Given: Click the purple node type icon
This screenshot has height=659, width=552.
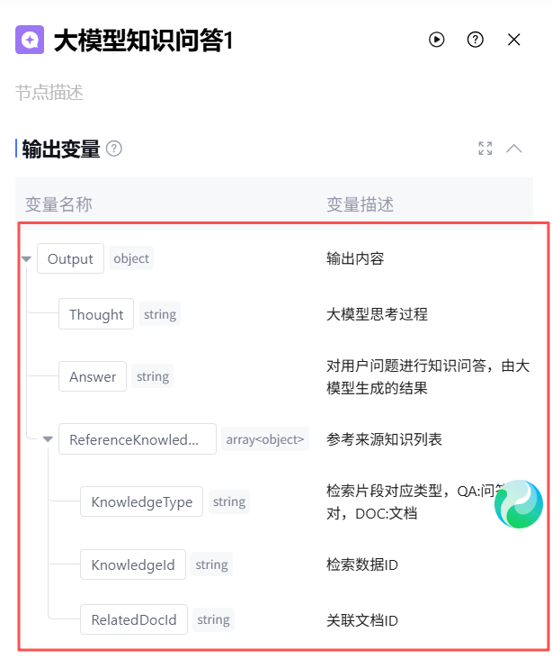Looking at the screenshot, I should click(x=30, y=40).
